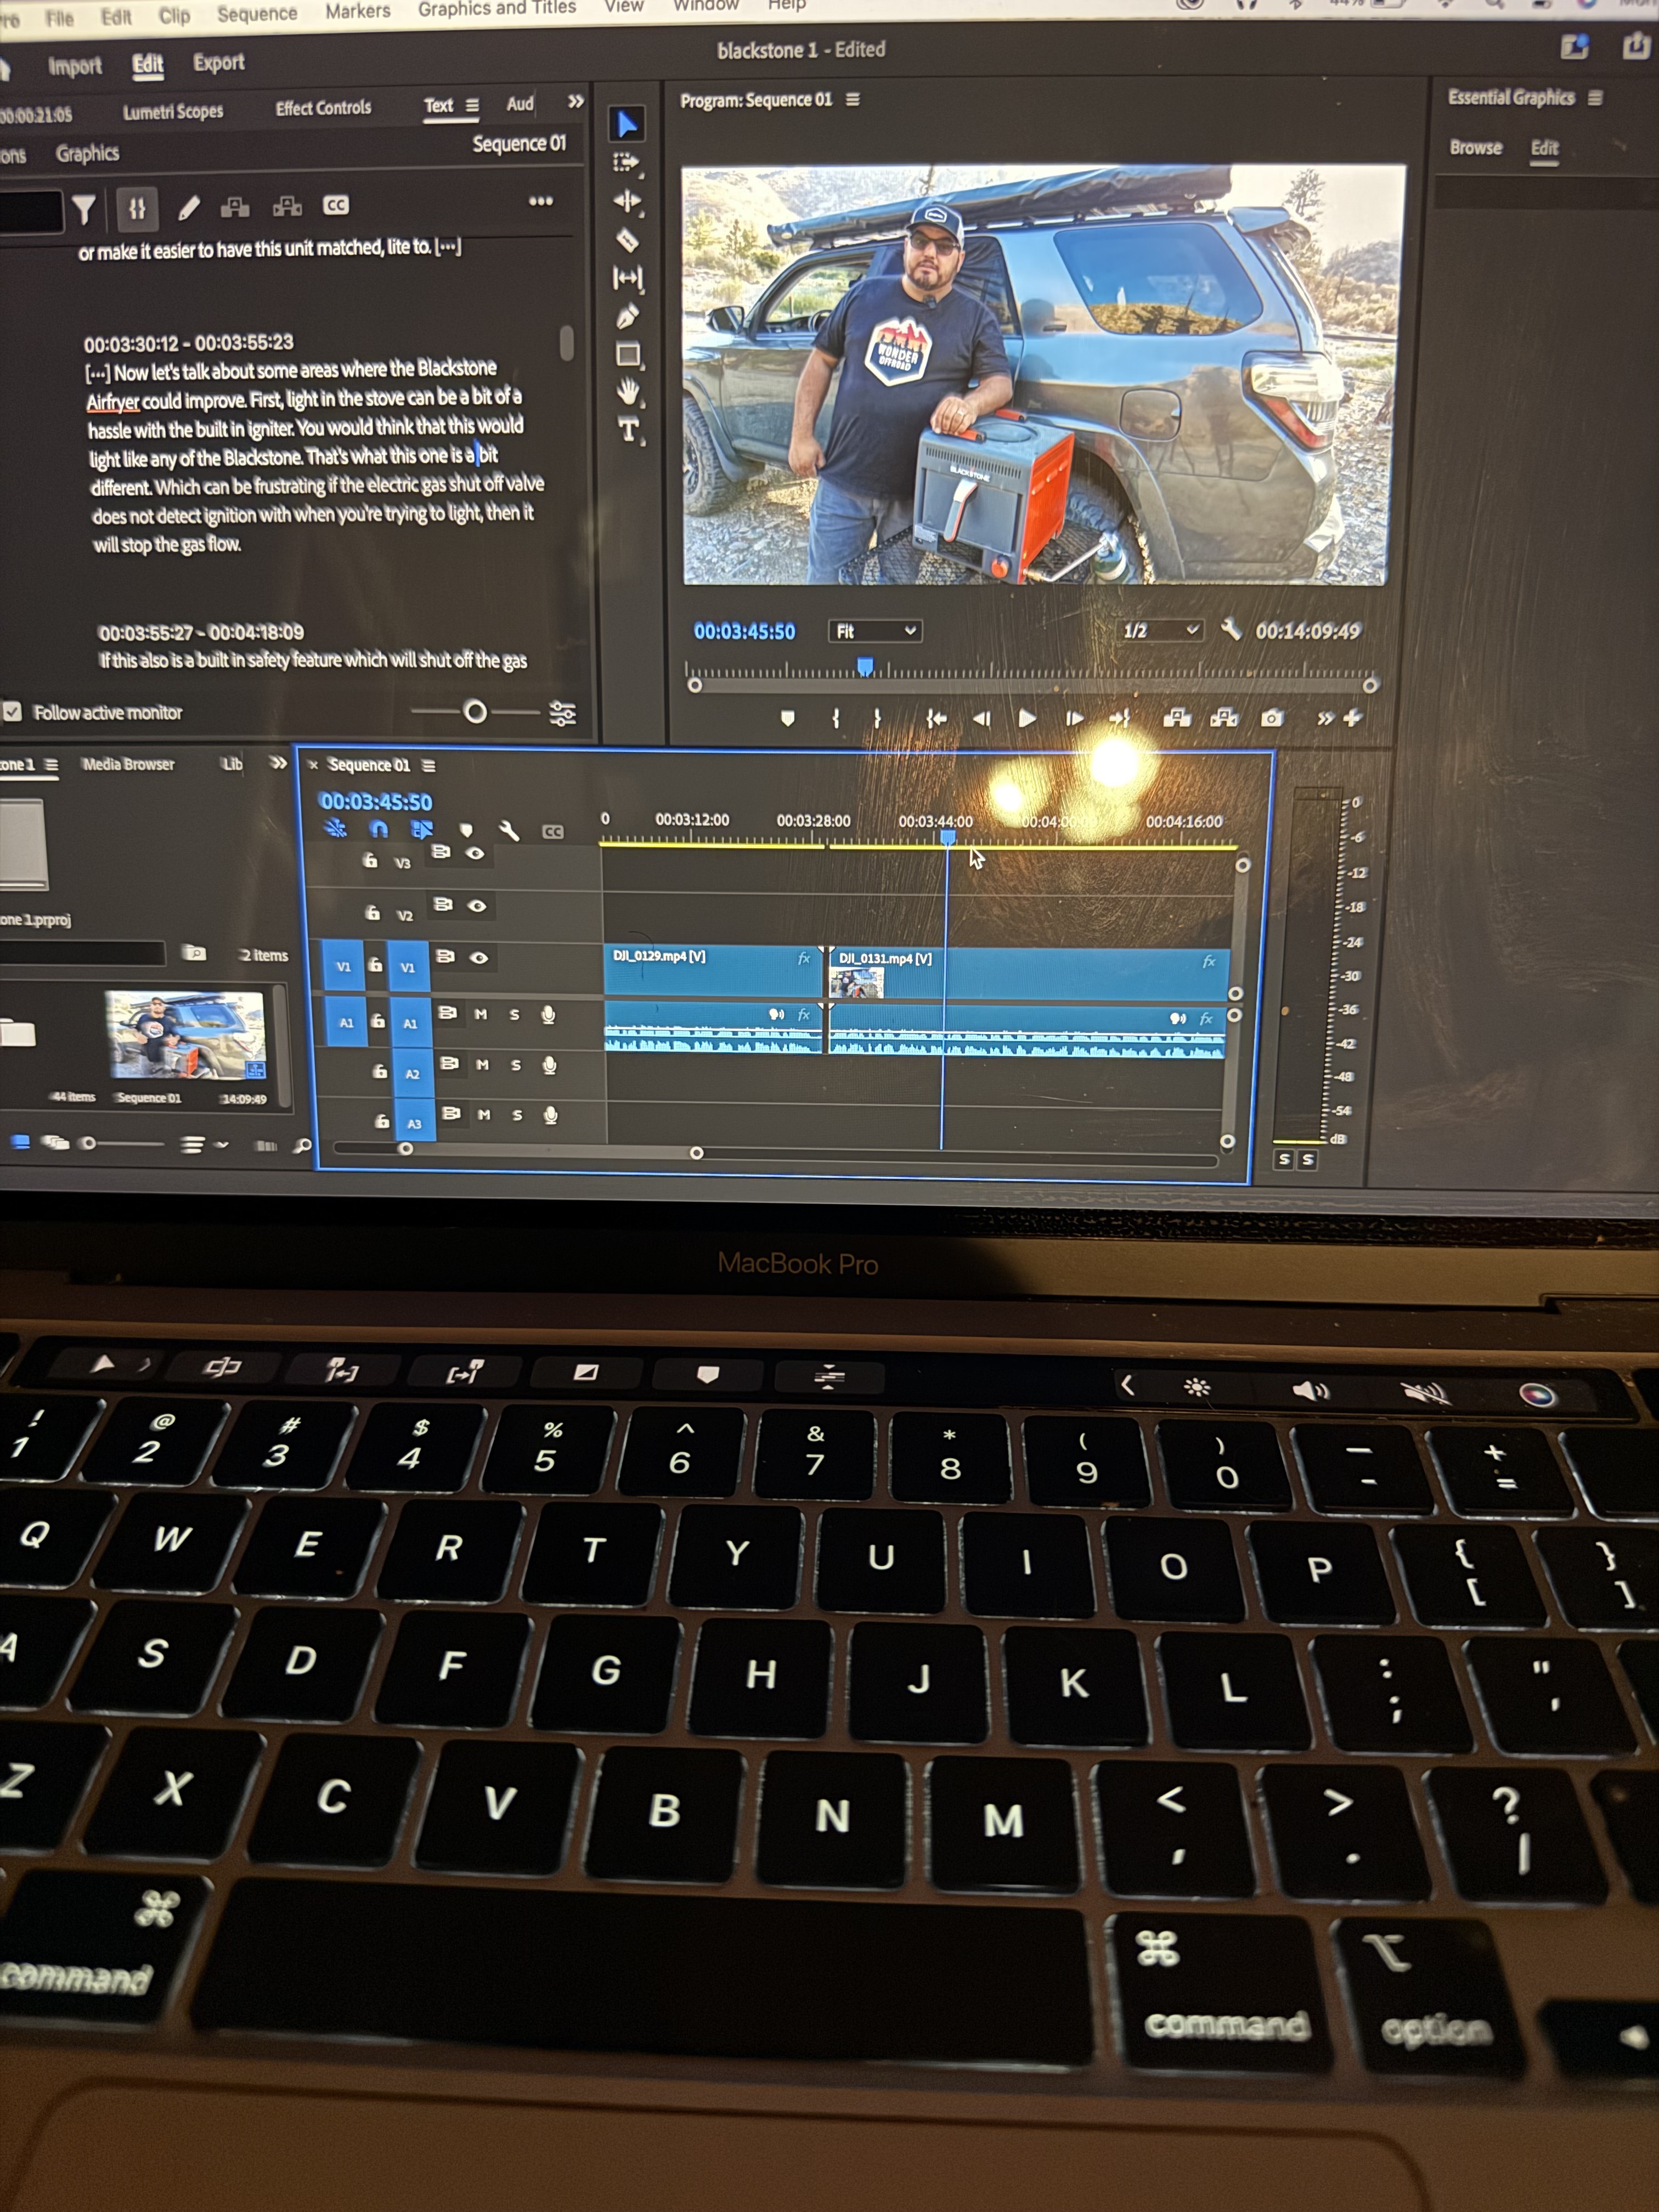Click the Lift button in Program monitor
The width and height of the screenshot is (1659, 2212).
point(1177,718)
